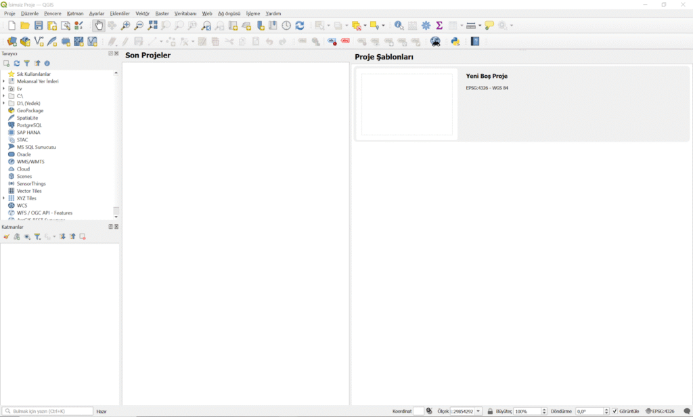
Task: Open the Processing Toolbox gear icon
Action: point(426,26)
